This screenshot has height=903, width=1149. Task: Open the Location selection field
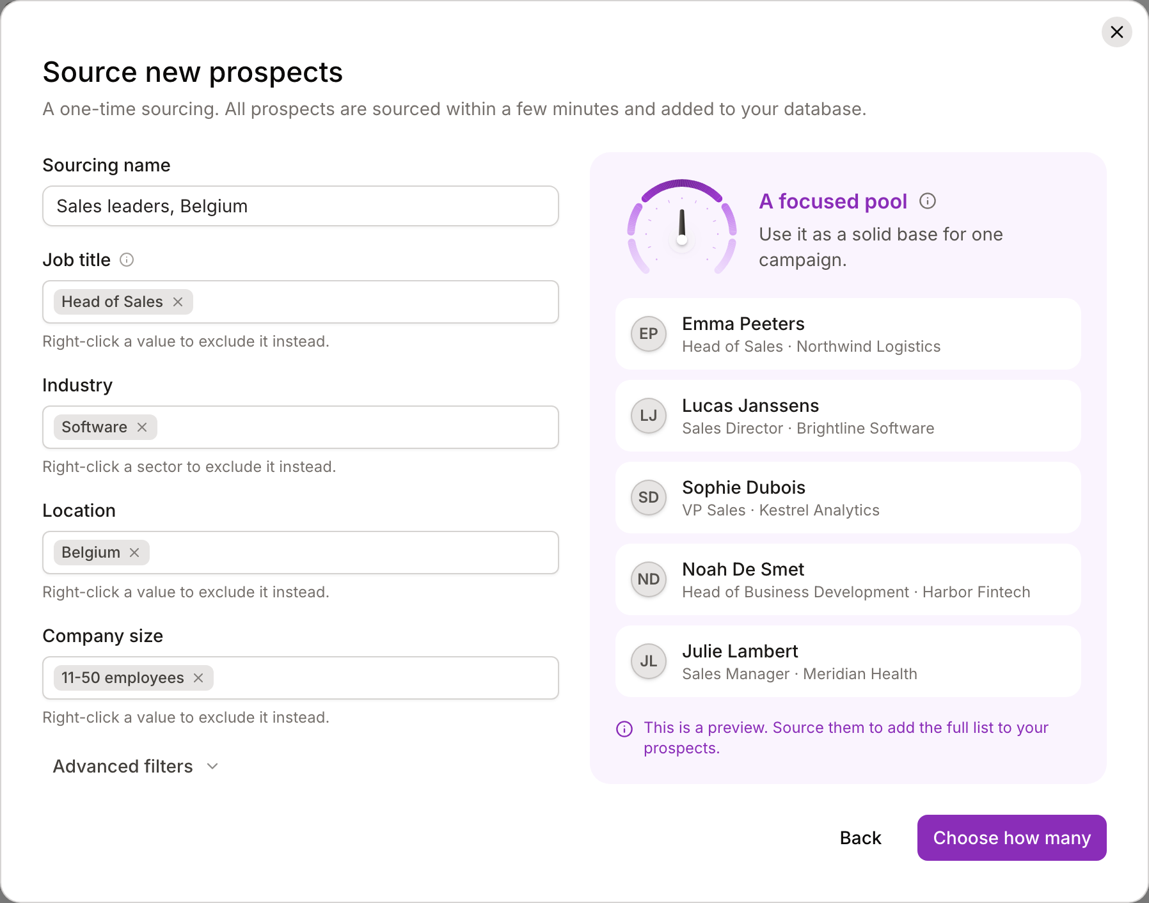tap(301, 553)
